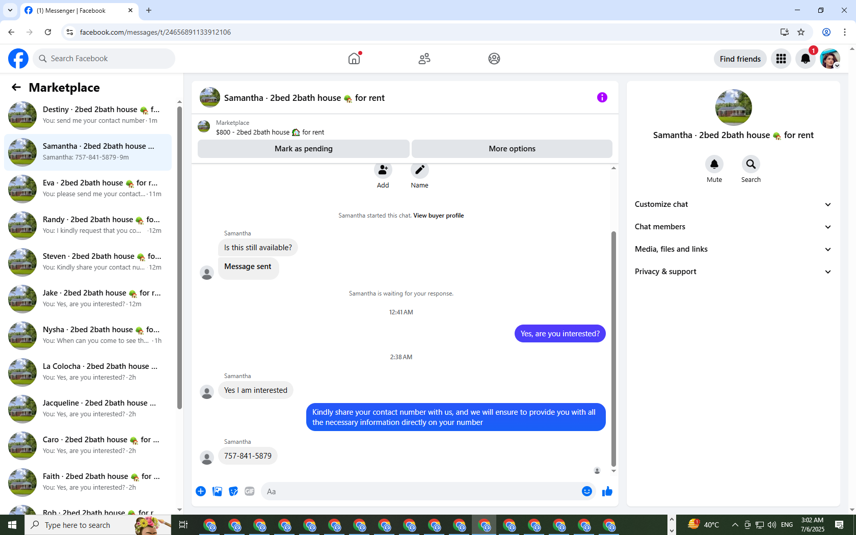Image resolution: width=856 pixels, height=535 pixels.
Task: Select the Messenger | Facebook browser tab
Action: [79, 10]
